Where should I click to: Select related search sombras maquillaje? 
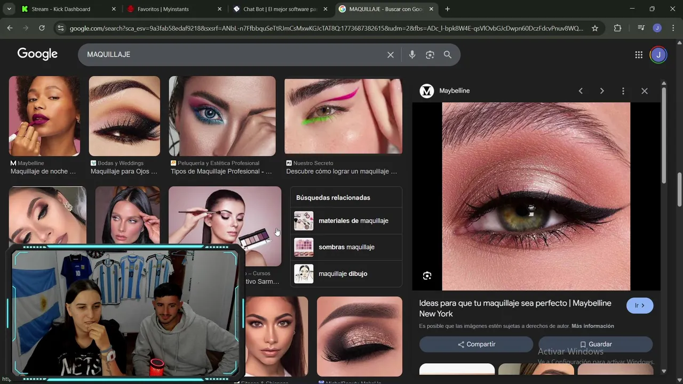tap(346, 247)
